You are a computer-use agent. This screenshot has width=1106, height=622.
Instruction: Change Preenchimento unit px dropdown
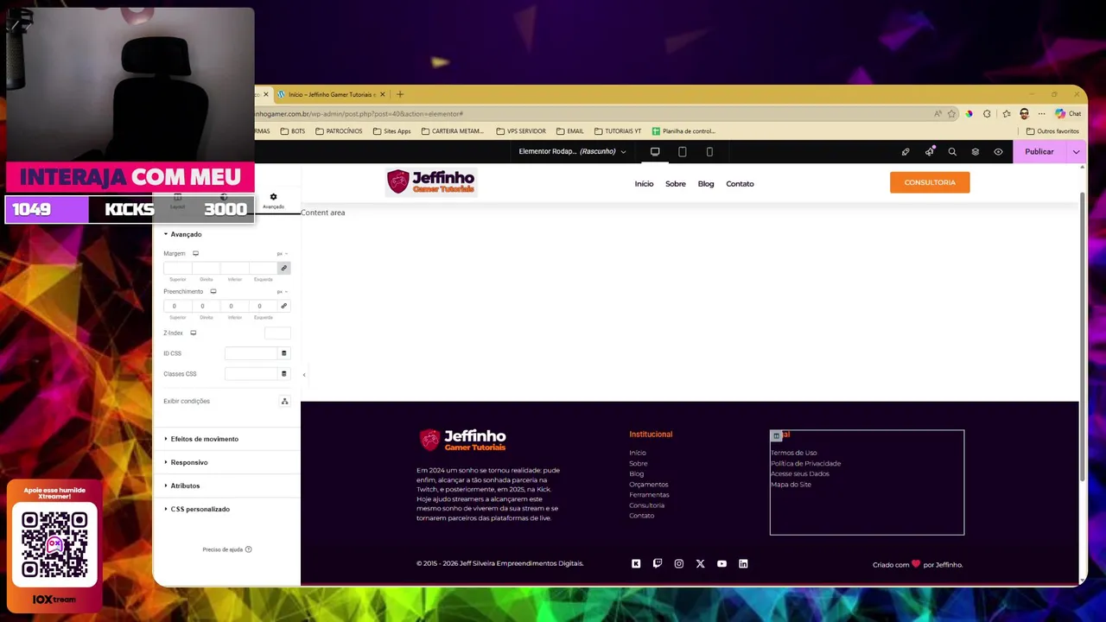tap(282, 292)
